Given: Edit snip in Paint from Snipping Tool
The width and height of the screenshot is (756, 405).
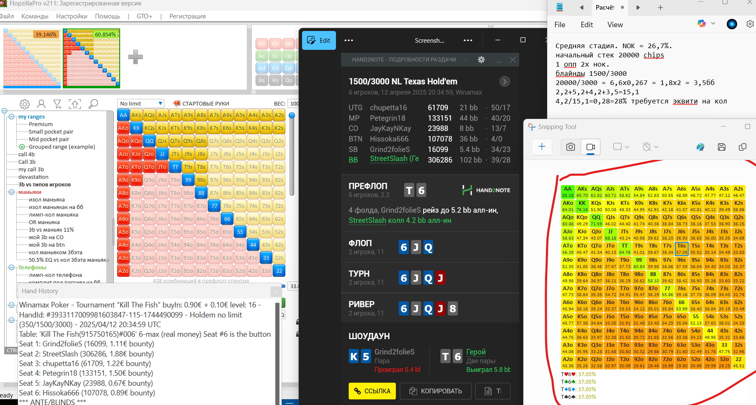Looking at the screenshot, I should click(700, 147).
